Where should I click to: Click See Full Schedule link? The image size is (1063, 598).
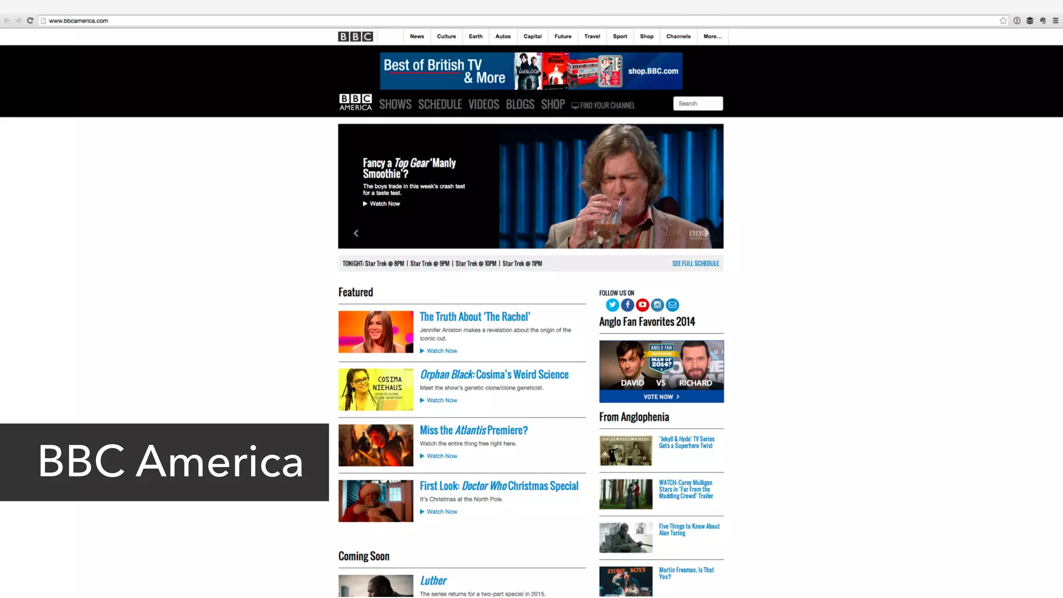[x=696, y=264]
